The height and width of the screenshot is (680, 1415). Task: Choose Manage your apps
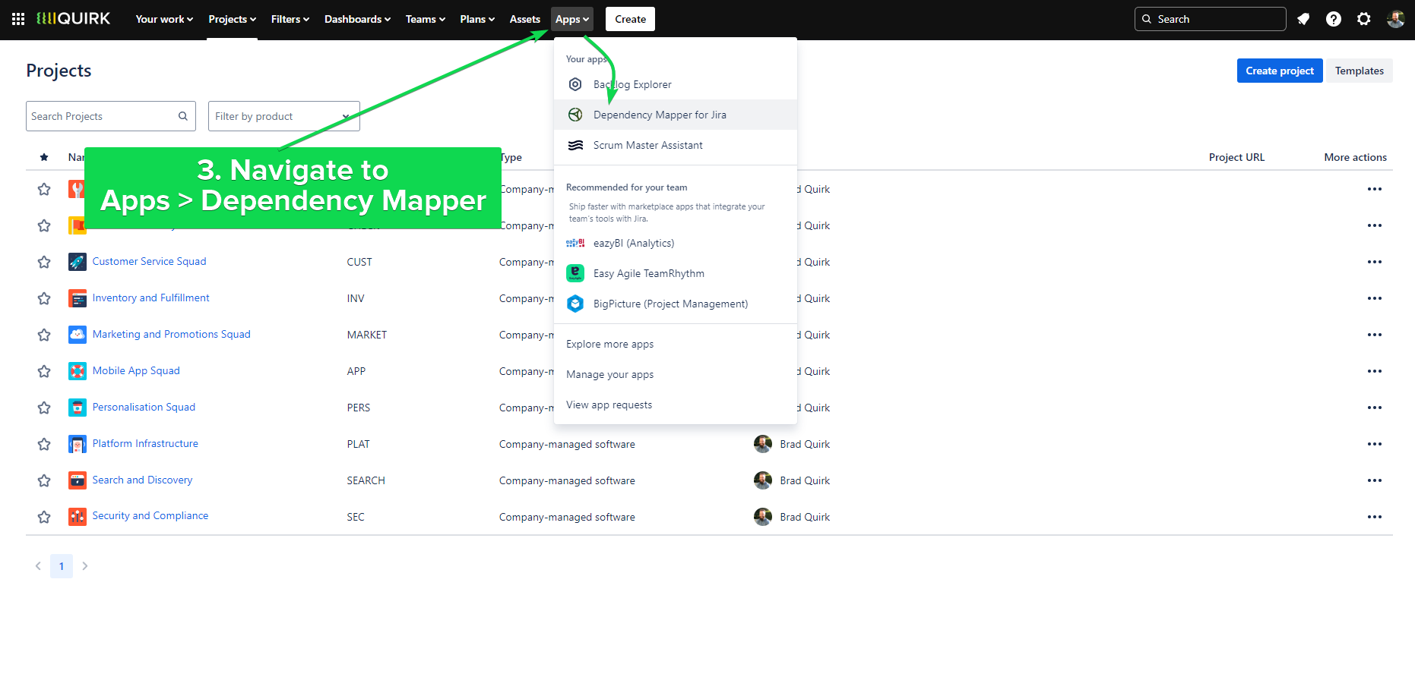[676, 374]
